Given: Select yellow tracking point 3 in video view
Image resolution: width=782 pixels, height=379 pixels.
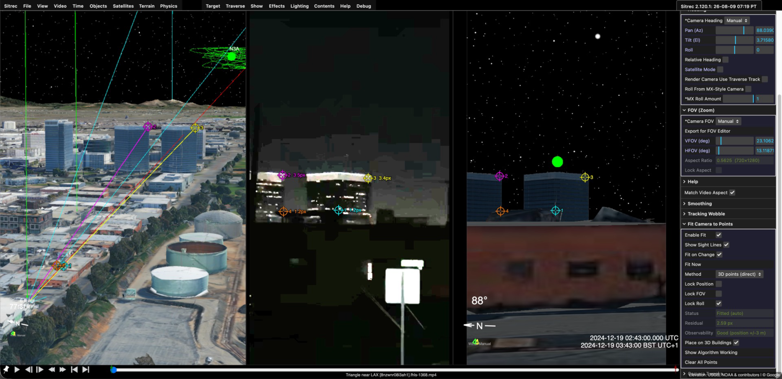Looking at the screenshot, I should [x=368, y=178].
